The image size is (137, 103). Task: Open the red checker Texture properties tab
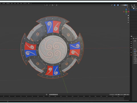point(131,55)
